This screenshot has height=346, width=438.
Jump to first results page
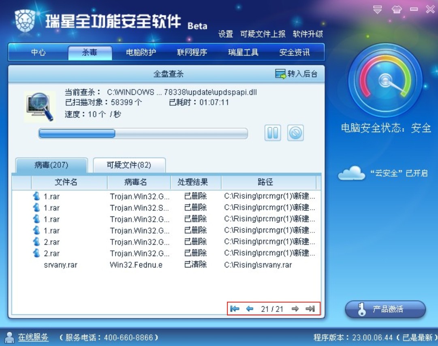(235, 309)
